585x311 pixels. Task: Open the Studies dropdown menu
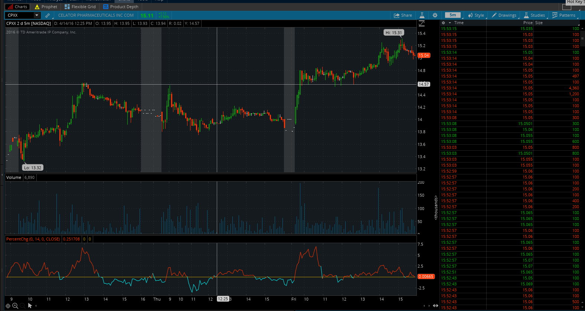point(535,15)
